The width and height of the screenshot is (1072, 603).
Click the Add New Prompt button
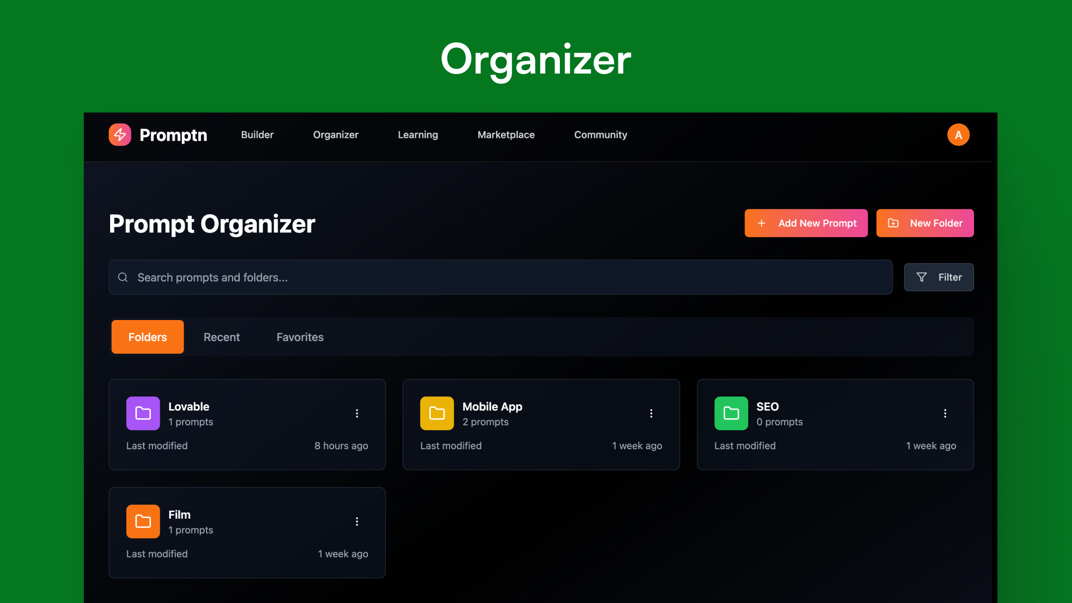click(x=806, y=223)
